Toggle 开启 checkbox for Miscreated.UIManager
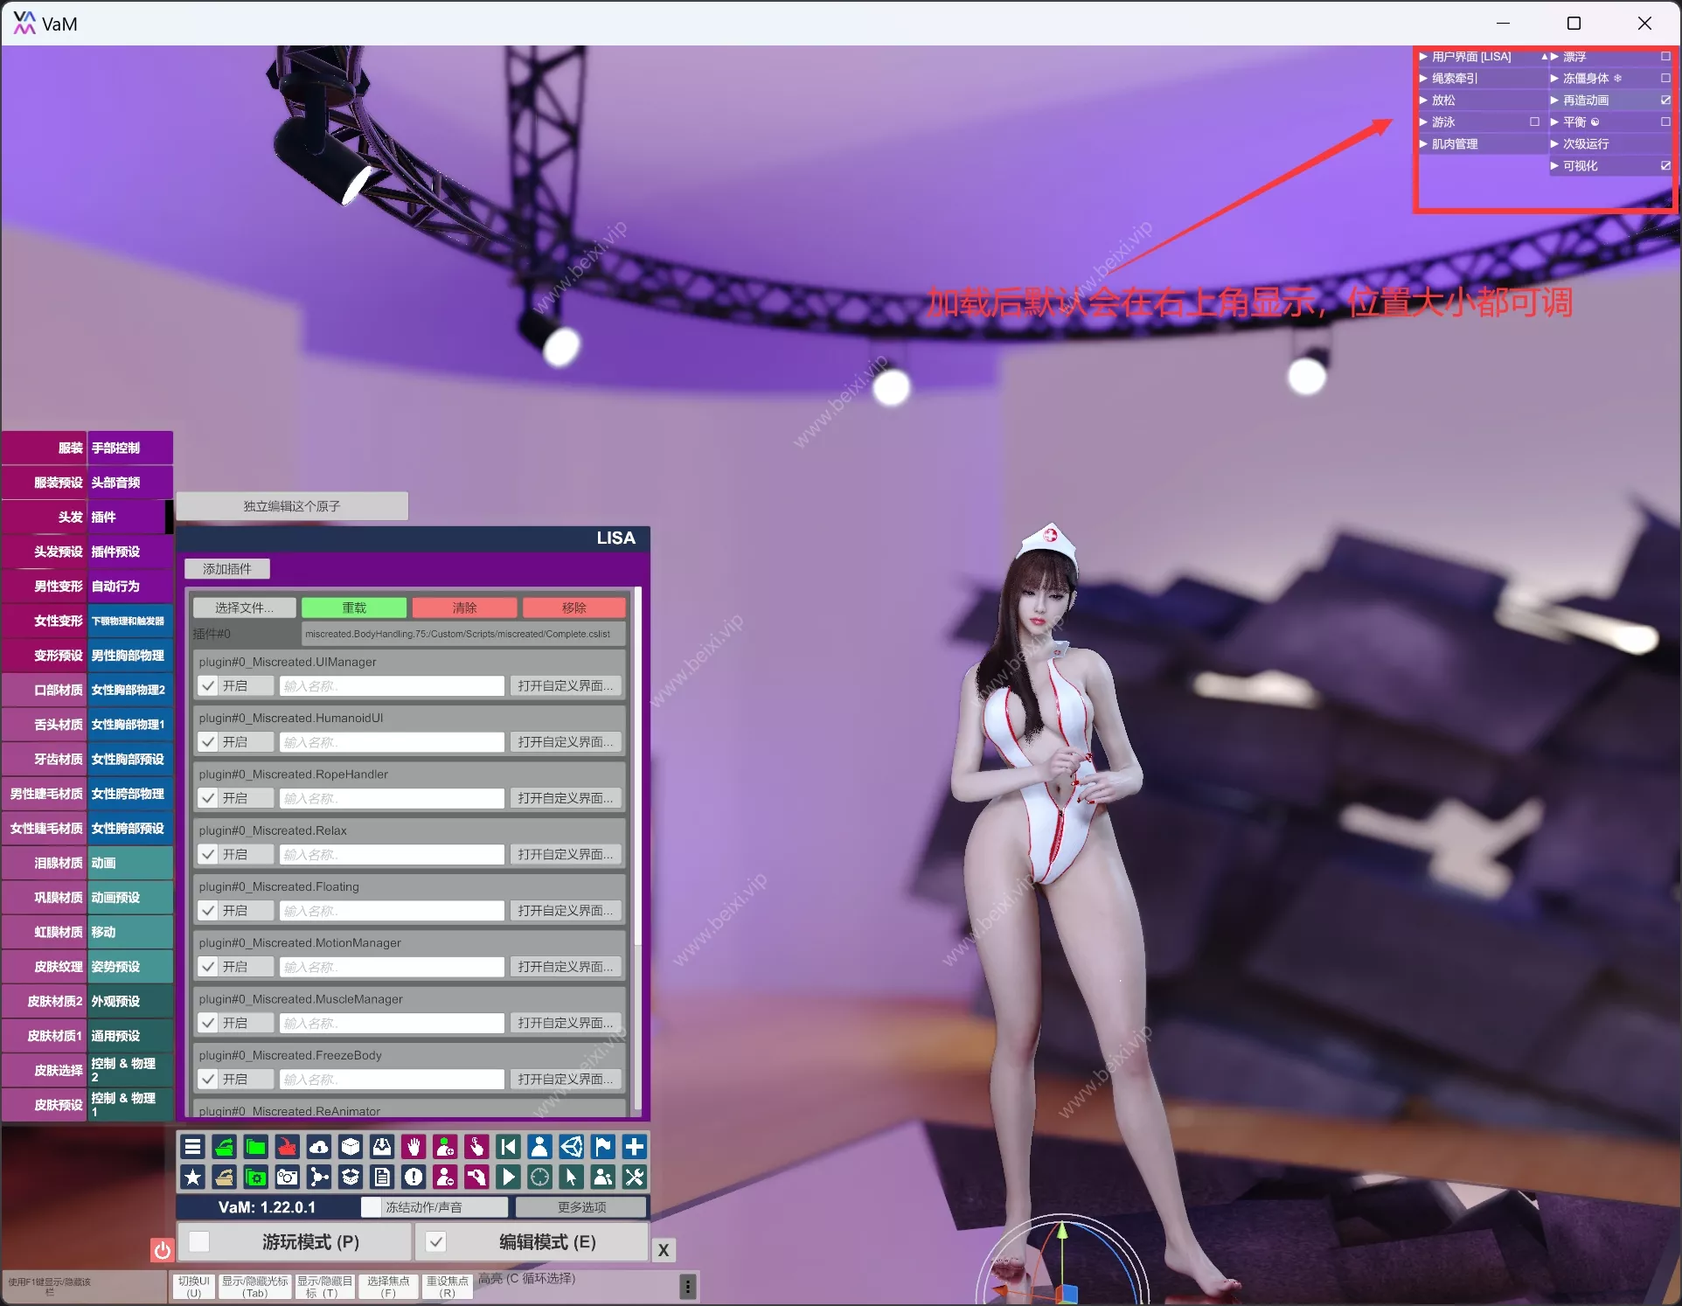Viewport: 1682px width, 1306px height. pyautogui.click(x=208, y=686)
